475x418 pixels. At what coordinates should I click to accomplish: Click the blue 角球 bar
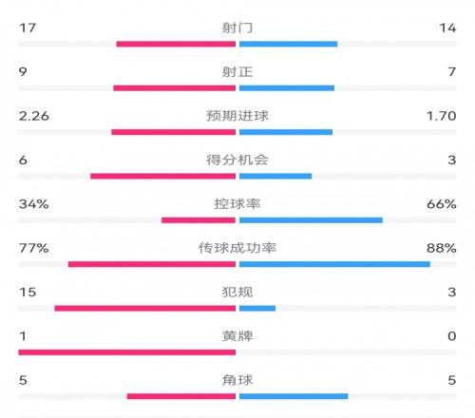tap(294, 396)
